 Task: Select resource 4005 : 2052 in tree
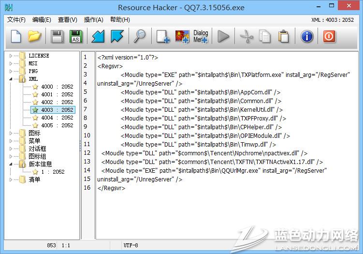[x=57, y=125]
